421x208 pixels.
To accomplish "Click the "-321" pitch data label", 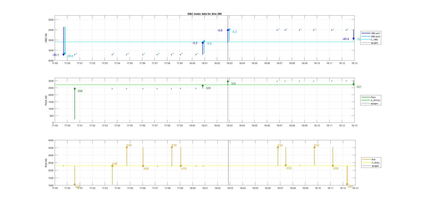I will click(358, 87).
